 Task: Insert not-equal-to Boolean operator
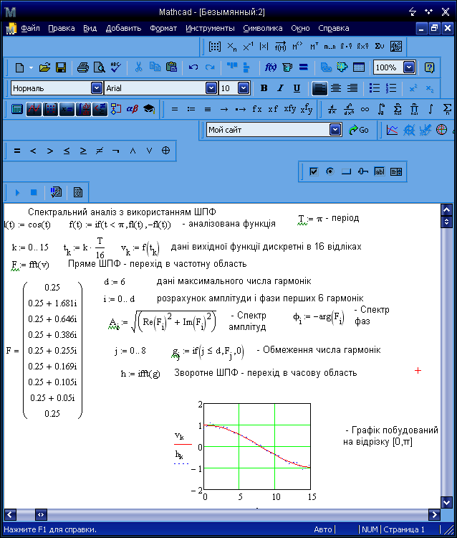pos(100,151)
